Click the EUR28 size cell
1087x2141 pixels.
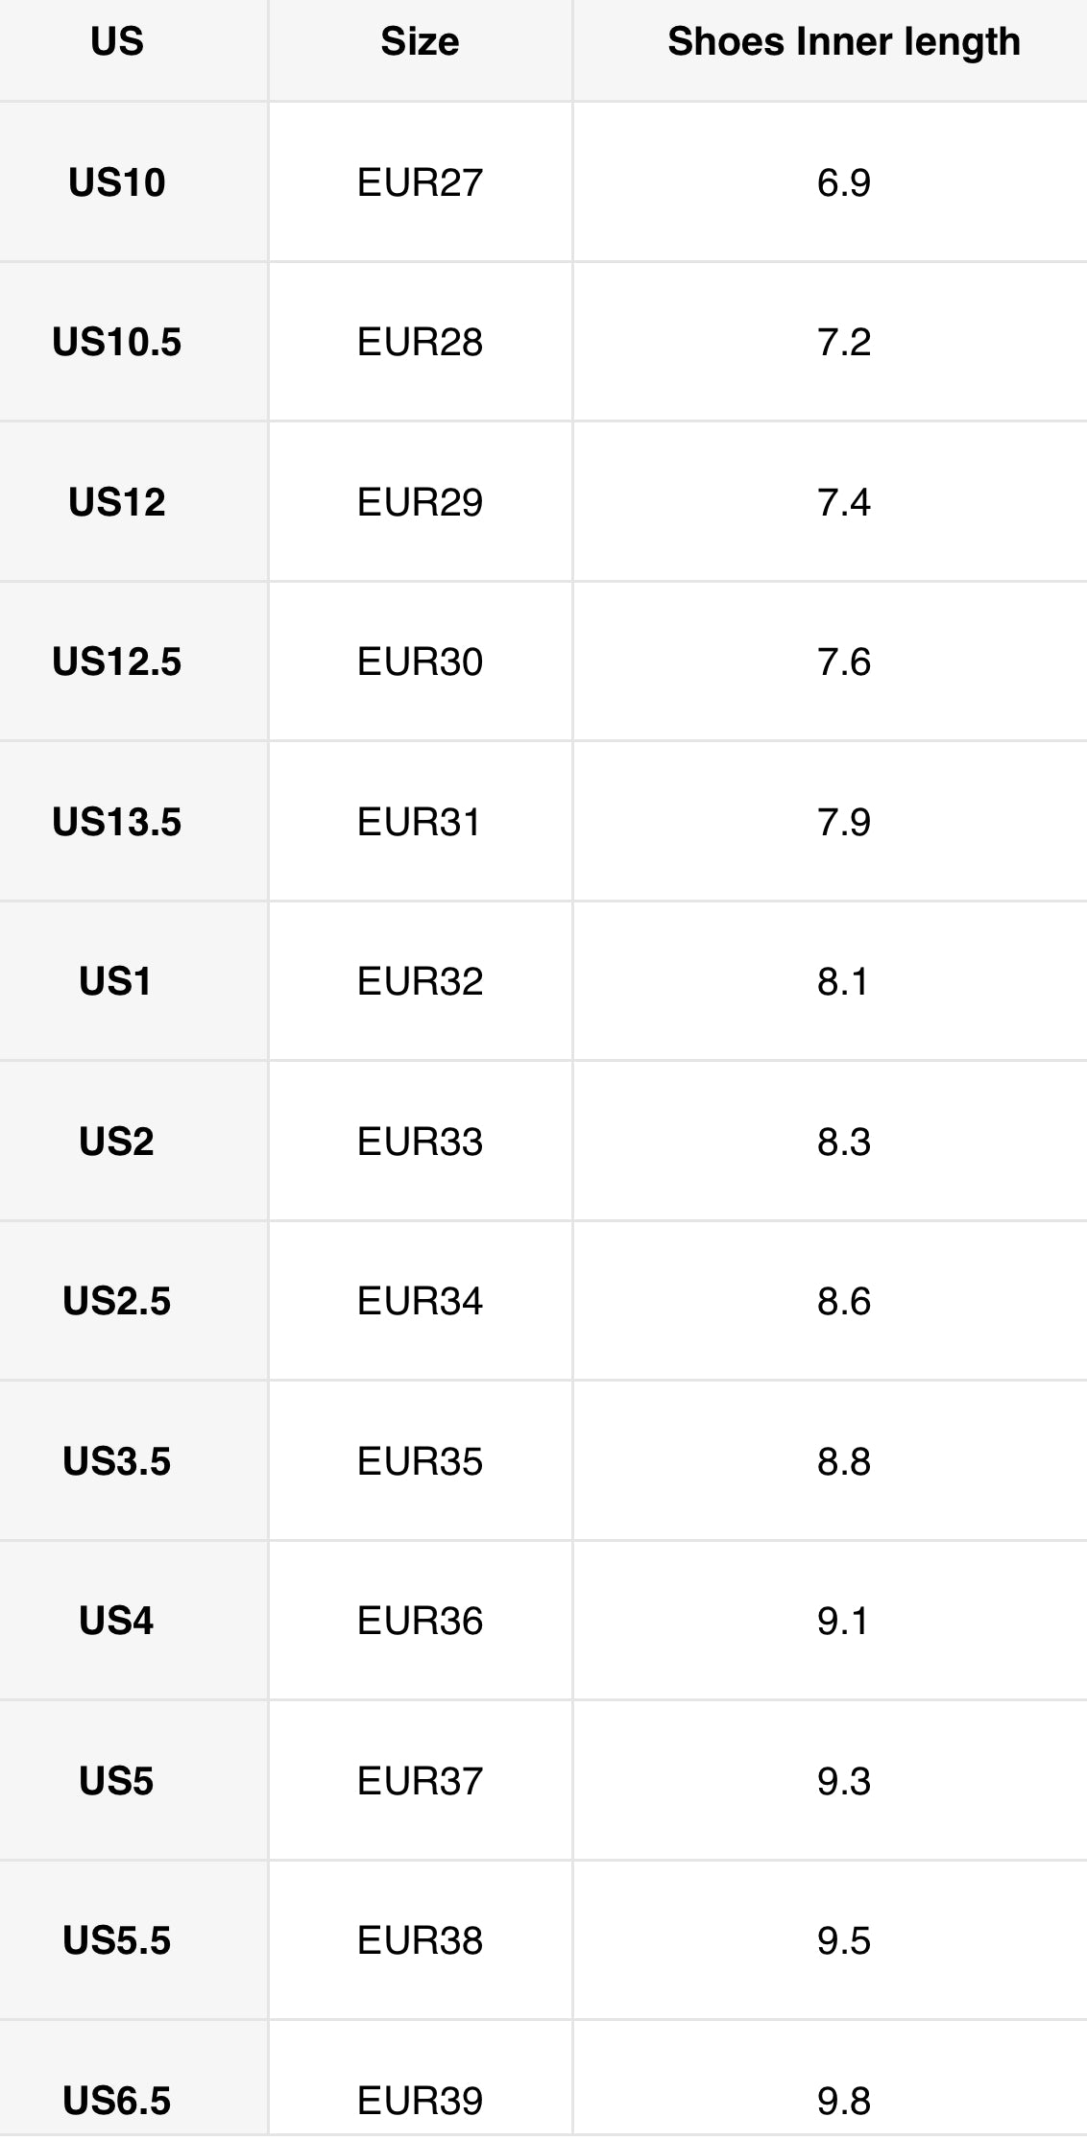point(420,343)
